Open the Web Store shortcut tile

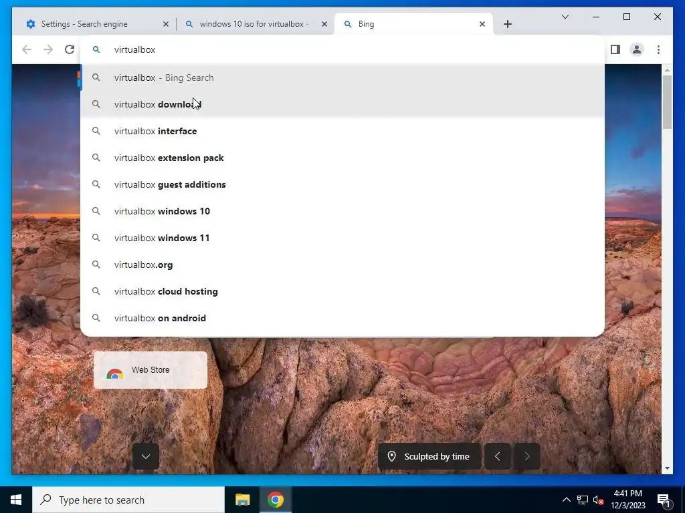151,370
